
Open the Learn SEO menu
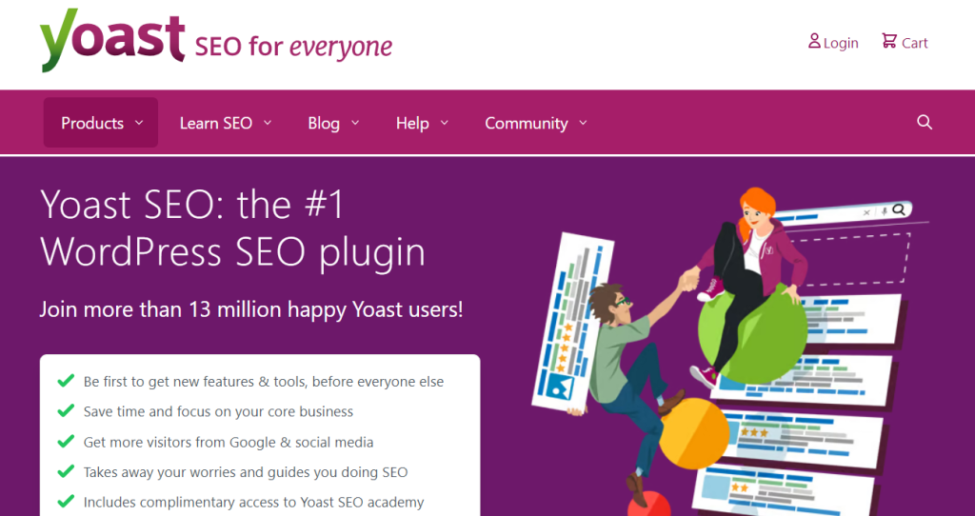coord(225,123)
